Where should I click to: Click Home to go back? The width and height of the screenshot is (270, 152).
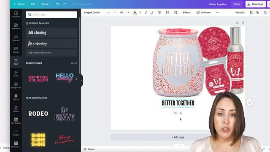click(19, 4)
